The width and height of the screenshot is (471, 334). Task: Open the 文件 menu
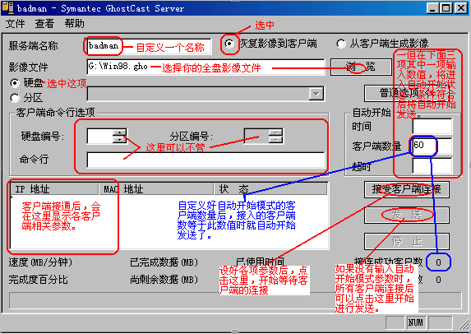pyautogui.click(x=16, y=24)
